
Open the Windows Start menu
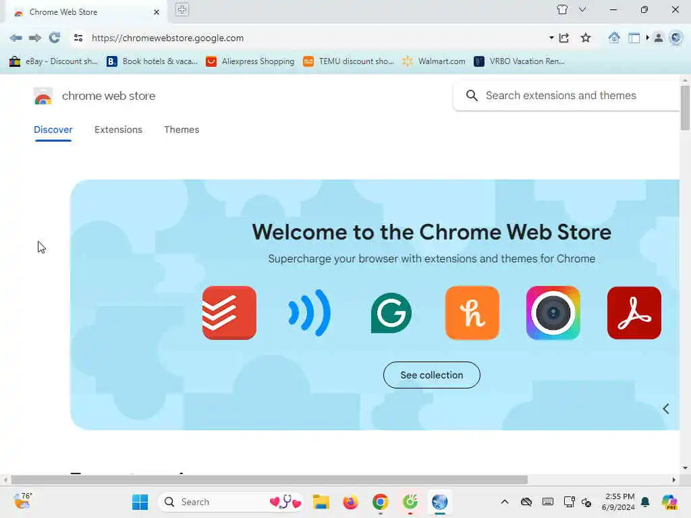[140, 502]
